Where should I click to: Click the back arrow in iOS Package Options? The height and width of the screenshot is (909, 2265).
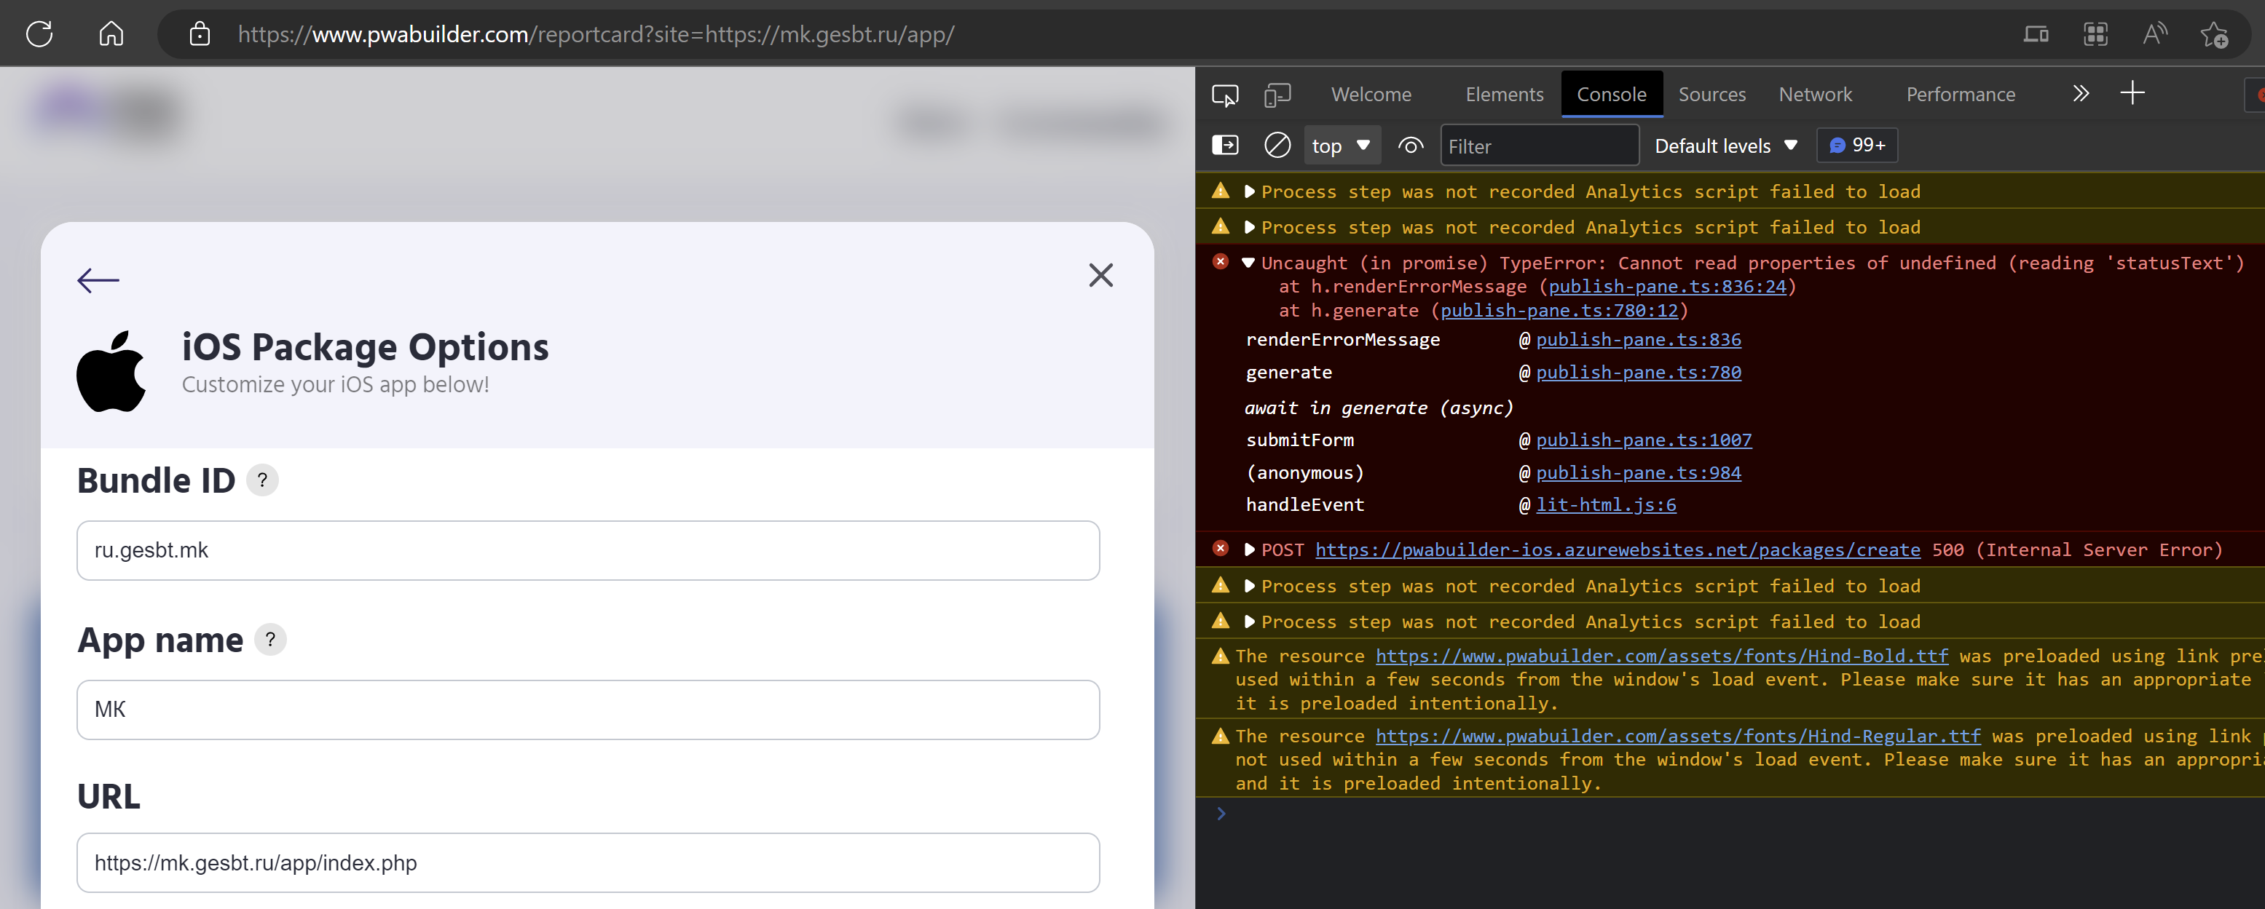98,280
